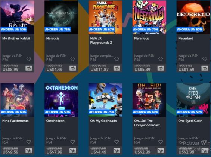Image resolution: width=211 pixels, height=157 pixels.
Task: Add Oh...Sir! The Hollywood Roast to cart
Action: click(161, 151)
